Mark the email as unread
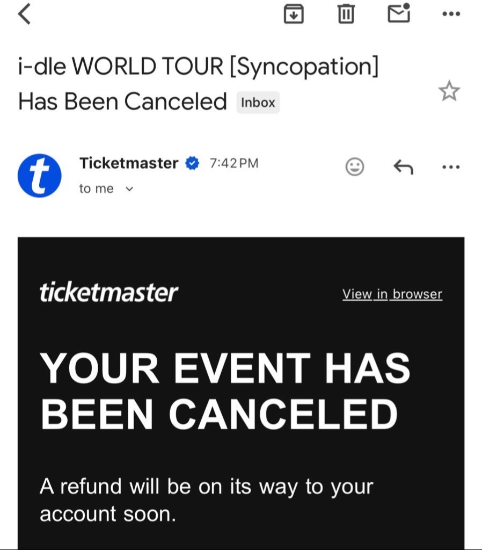 click(x=399, y=13)
